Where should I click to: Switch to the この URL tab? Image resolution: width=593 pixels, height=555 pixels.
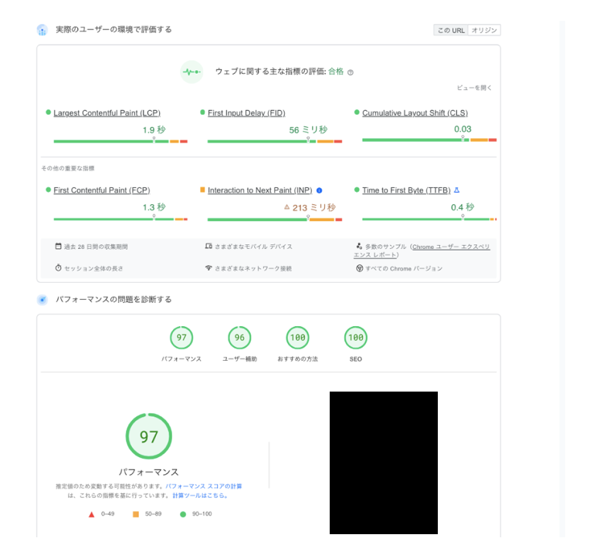pyautogui.click(x=451, y=30)
